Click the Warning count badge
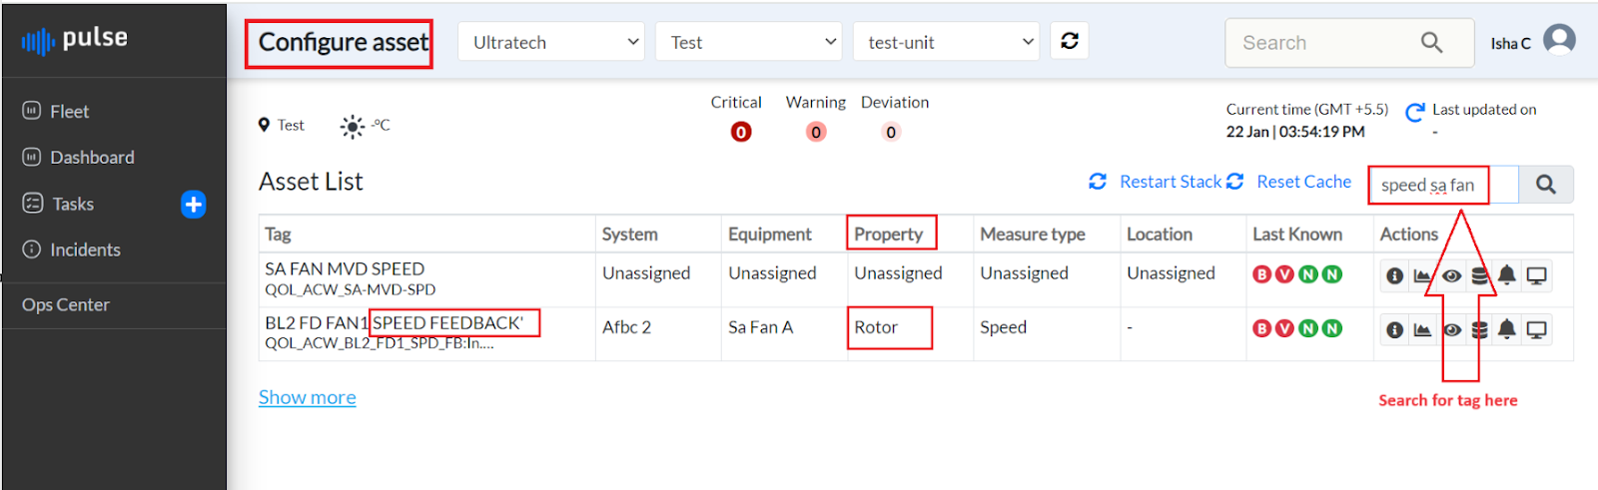Image resolution: width=1598 pixels, height=490 pixels. 816,132
